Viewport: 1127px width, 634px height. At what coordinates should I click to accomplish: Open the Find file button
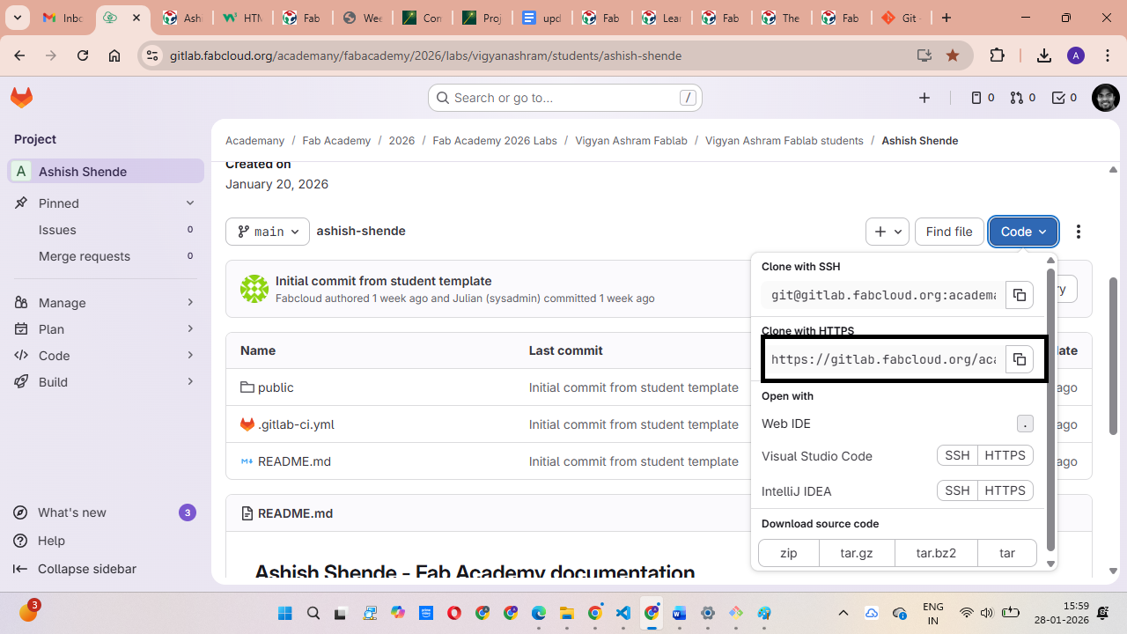pos(949,232)
